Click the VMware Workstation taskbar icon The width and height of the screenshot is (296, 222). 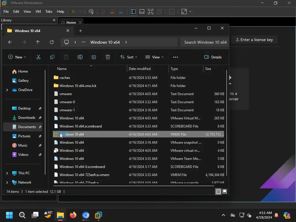[99, 215]
